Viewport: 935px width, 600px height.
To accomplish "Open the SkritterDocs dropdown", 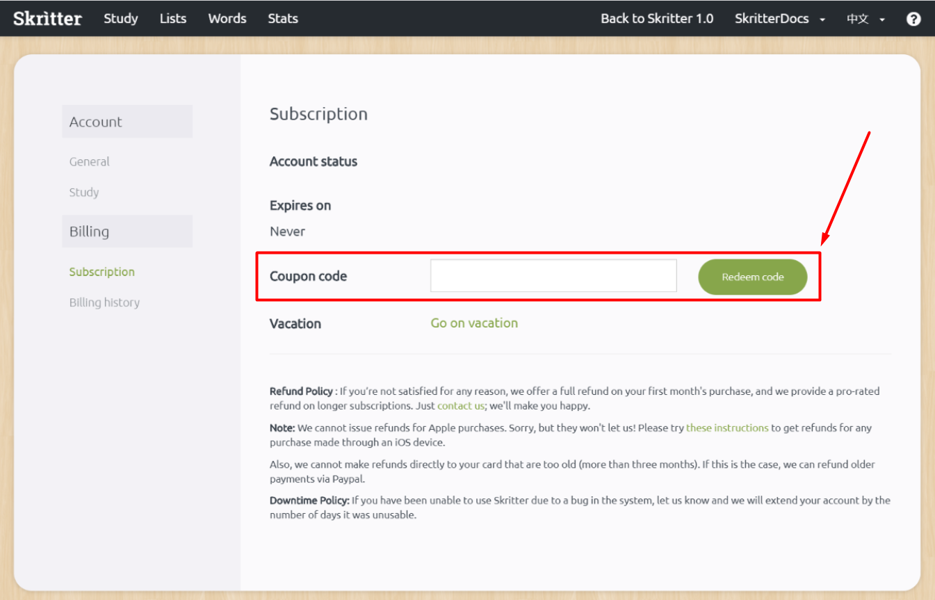I will tap(774, 19).
